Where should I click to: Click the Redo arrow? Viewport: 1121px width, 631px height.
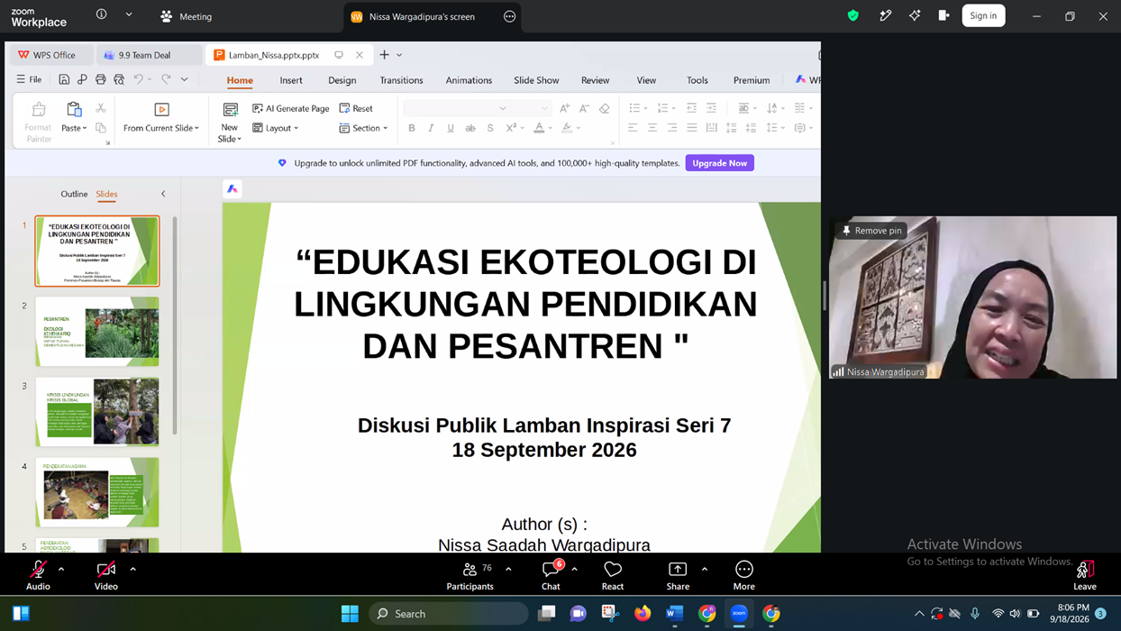(x=166, y=79)
